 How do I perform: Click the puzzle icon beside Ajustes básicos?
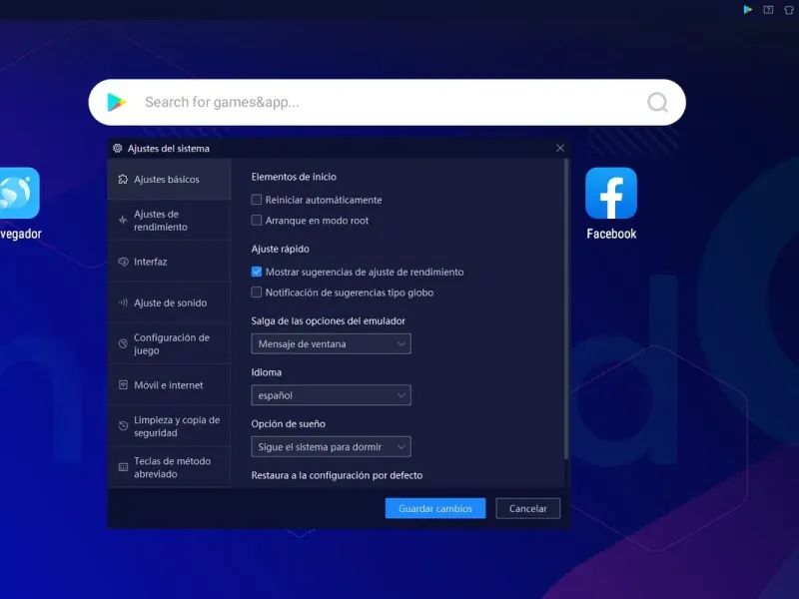point(123,180)
